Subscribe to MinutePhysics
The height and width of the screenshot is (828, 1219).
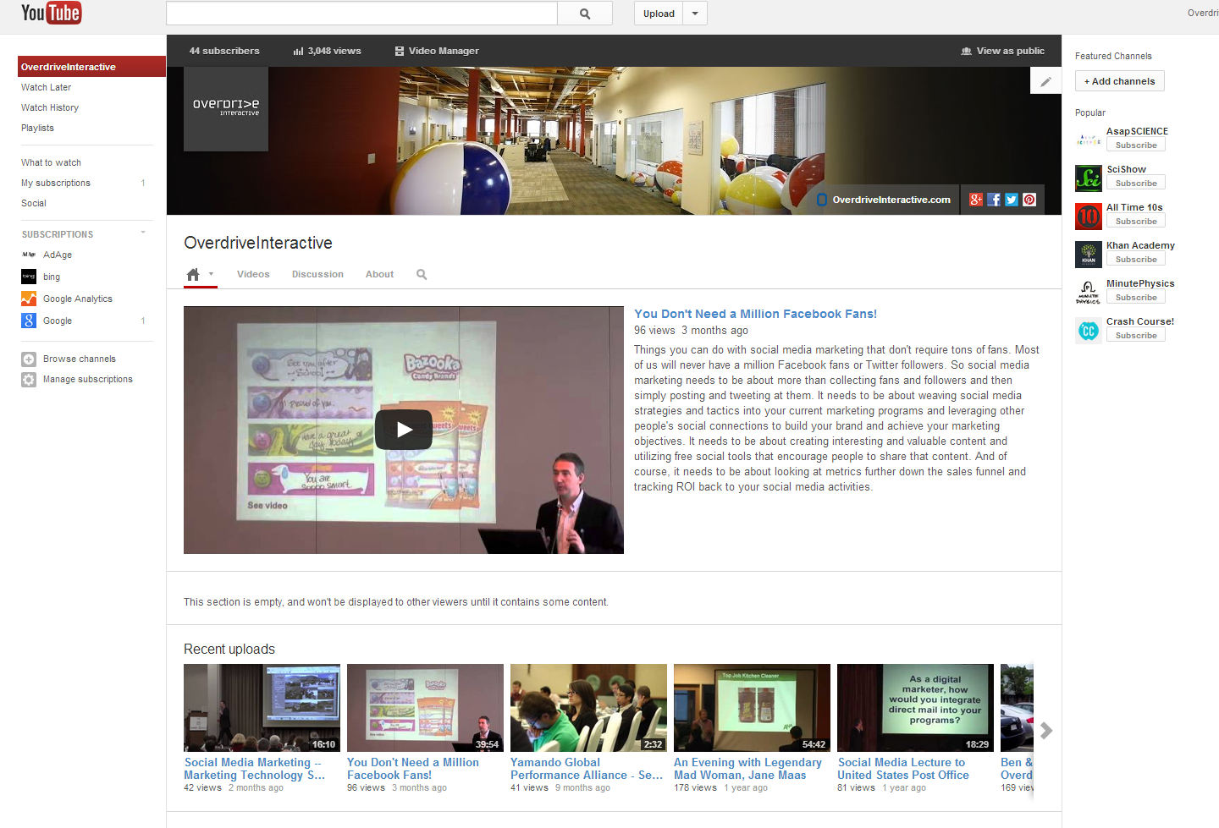pyautogui.click(x=1136, y=298)
